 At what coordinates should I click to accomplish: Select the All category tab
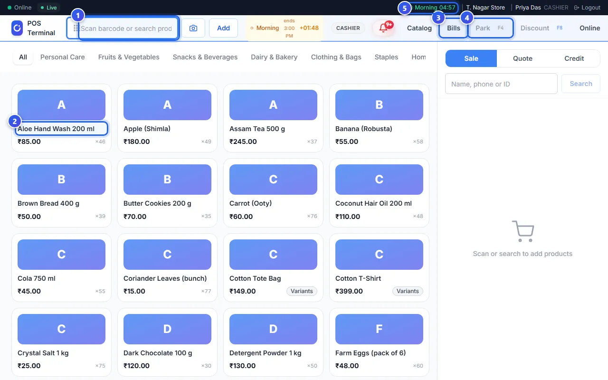pos(23,57)
